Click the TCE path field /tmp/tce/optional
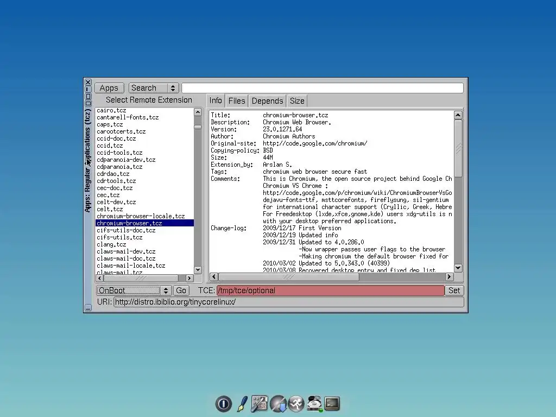 point(331,290)
